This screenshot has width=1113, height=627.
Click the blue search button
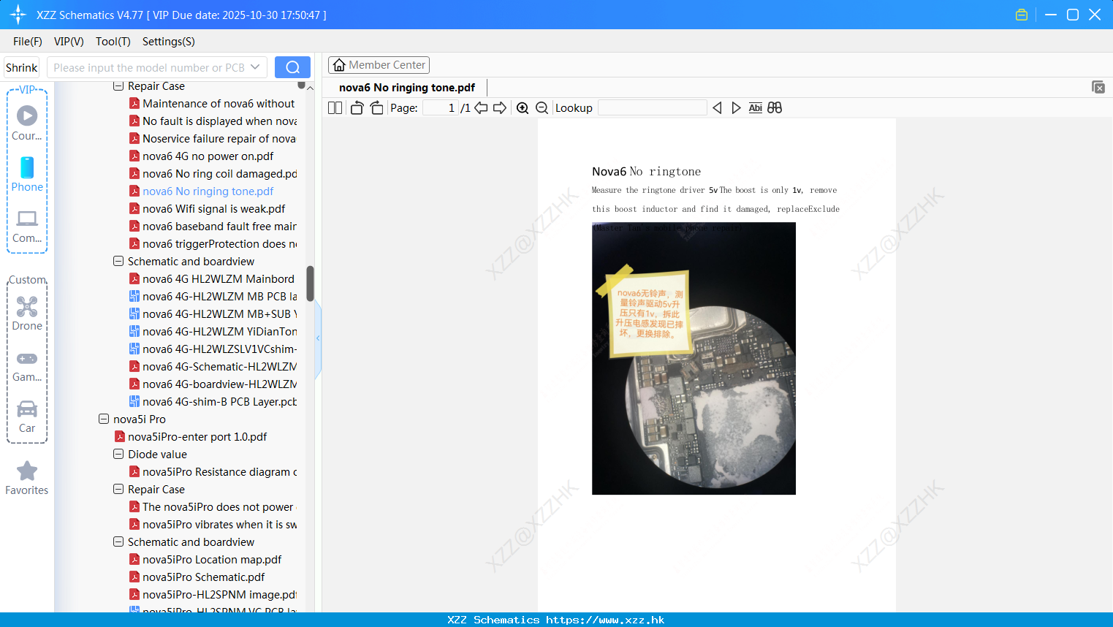click(x=292, y=67)
